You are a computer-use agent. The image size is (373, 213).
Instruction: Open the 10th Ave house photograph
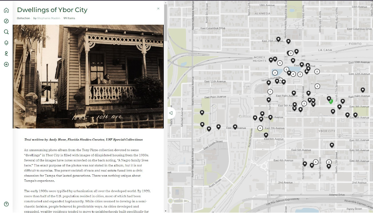(x=88, y=77)
